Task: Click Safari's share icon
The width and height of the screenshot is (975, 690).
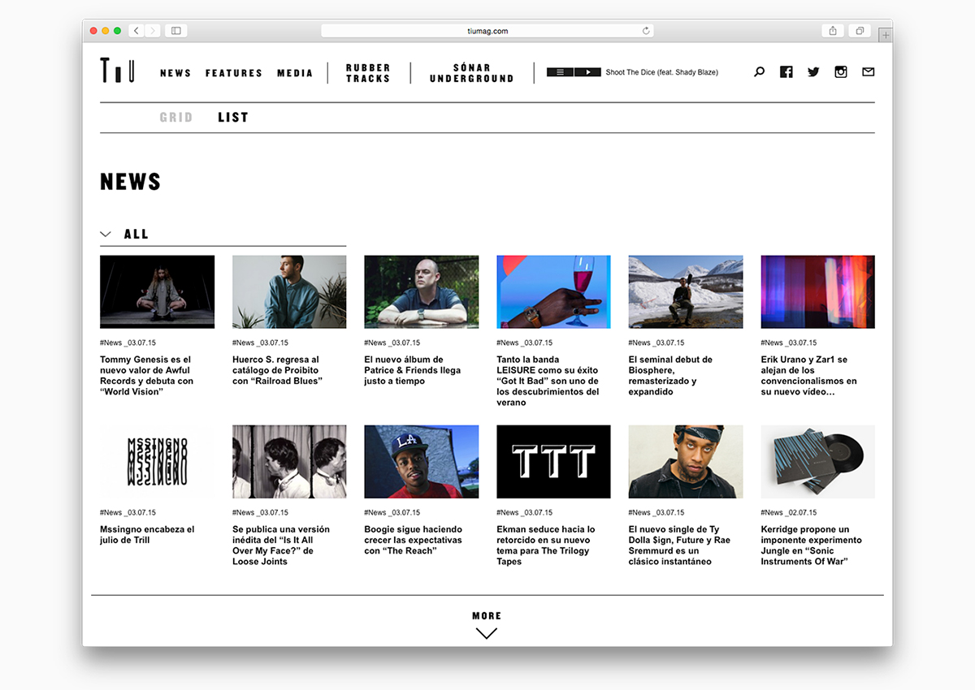Action: tap(833, 31)
